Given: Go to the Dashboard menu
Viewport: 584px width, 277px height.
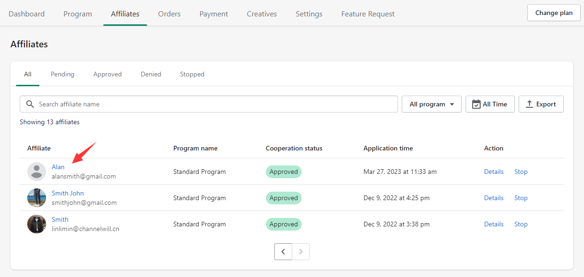Looking at the screenshot, I should click(x=27, y=14).
